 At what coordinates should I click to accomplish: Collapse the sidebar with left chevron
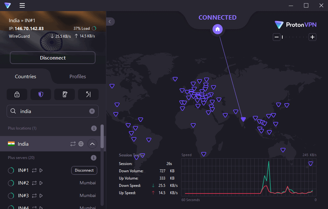coord(110,22)
